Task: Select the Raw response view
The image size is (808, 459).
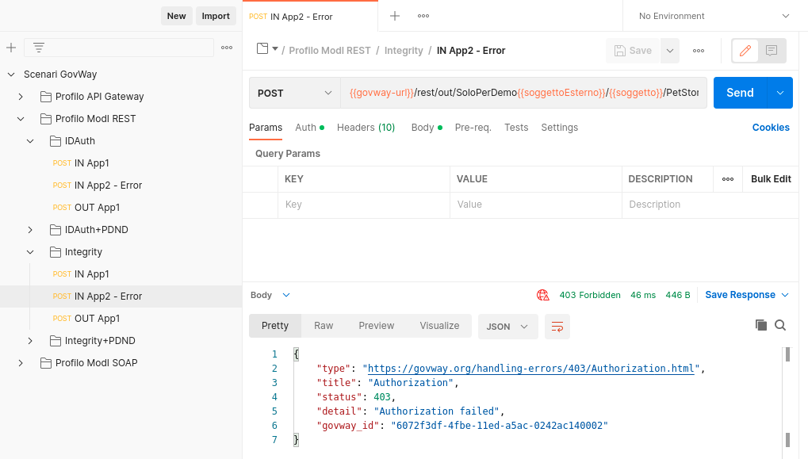Action: click(324, 326)
